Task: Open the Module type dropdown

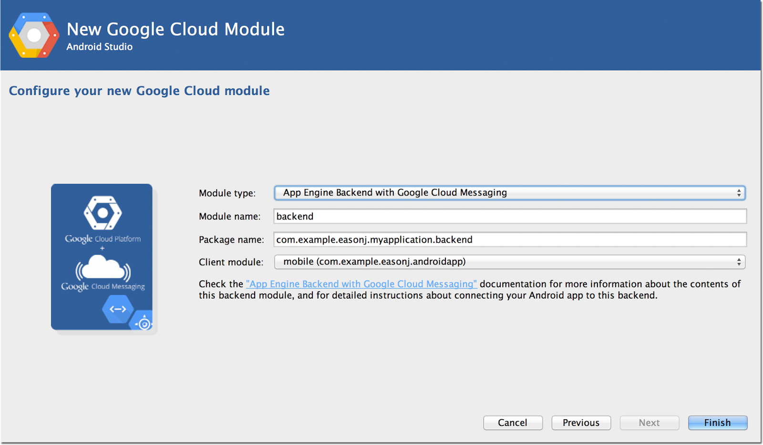Action: (x=509, y=193)
